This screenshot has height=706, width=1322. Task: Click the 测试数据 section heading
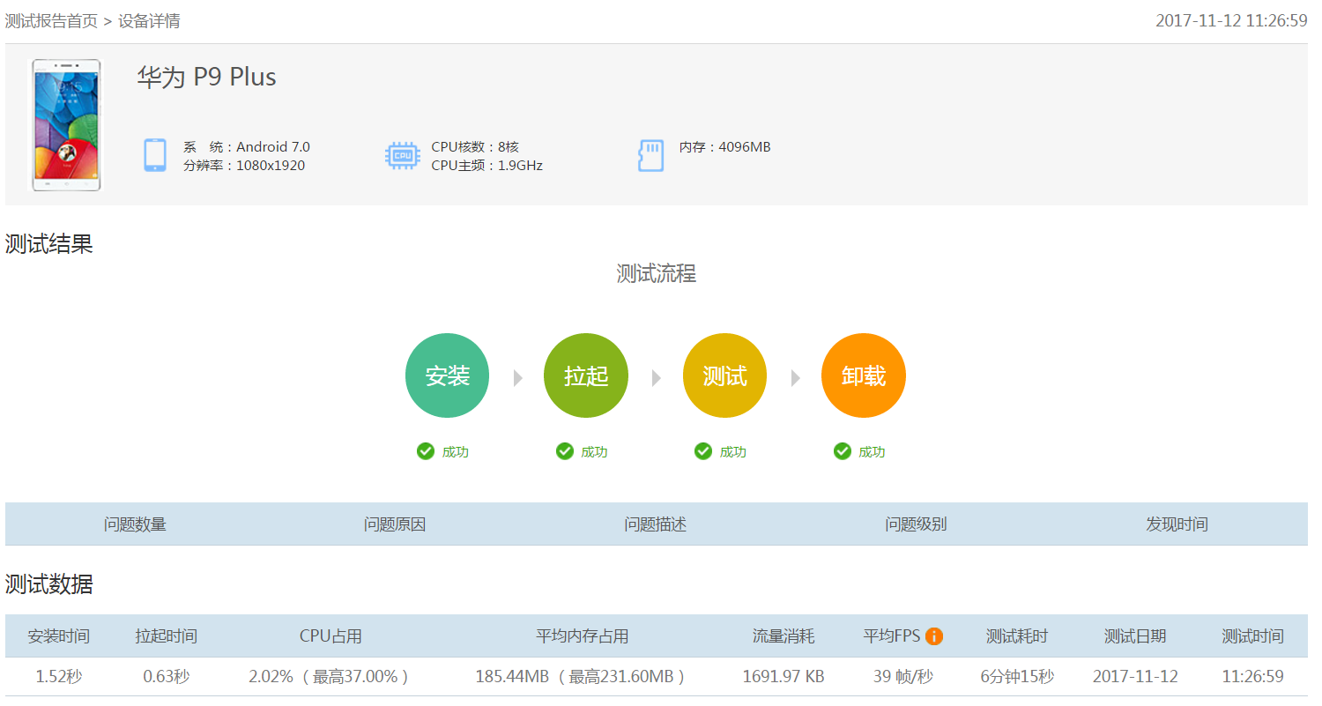49,584
